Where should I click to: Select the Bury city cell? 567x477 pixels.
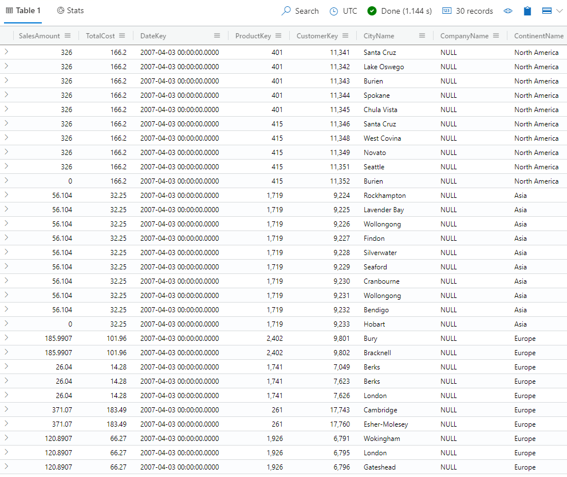371,339
